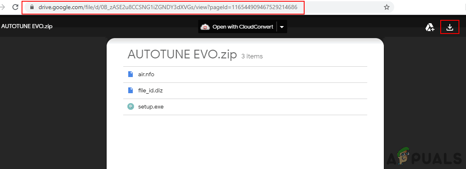Open with CloudConvert button
This screenshot has height=169, width=466.
coord(237,27)
